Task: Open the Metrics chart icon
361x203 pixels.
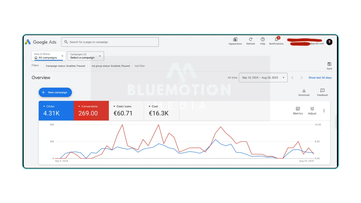Action: pos(298,109)
